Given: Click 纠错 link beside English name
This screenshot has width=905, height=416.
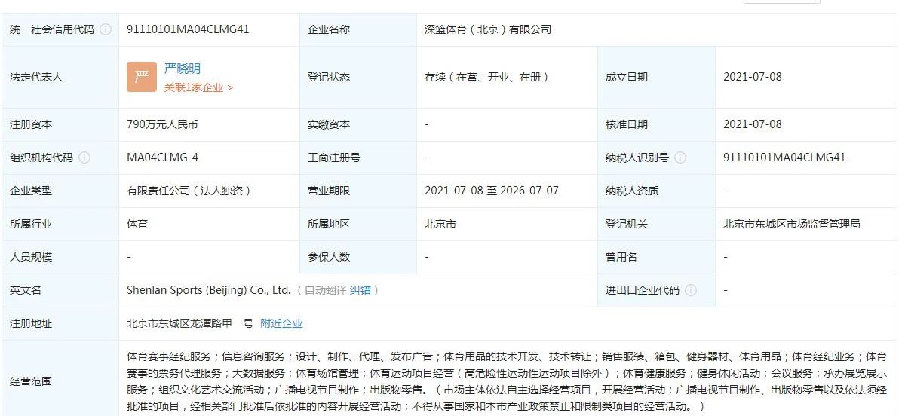Looking at the screenshot, I should [360, 290].
